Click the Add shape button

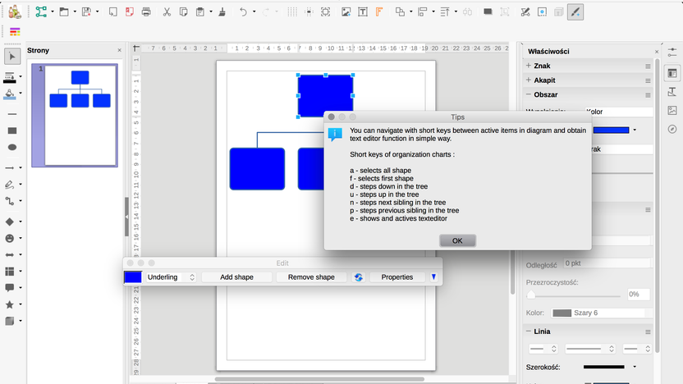[236, 277]
